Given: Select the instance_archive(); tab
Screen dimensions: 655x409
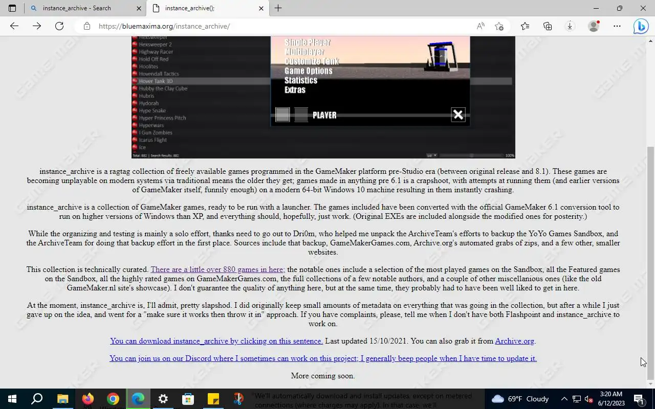Looking at the screenshot, I should (207, 8).
